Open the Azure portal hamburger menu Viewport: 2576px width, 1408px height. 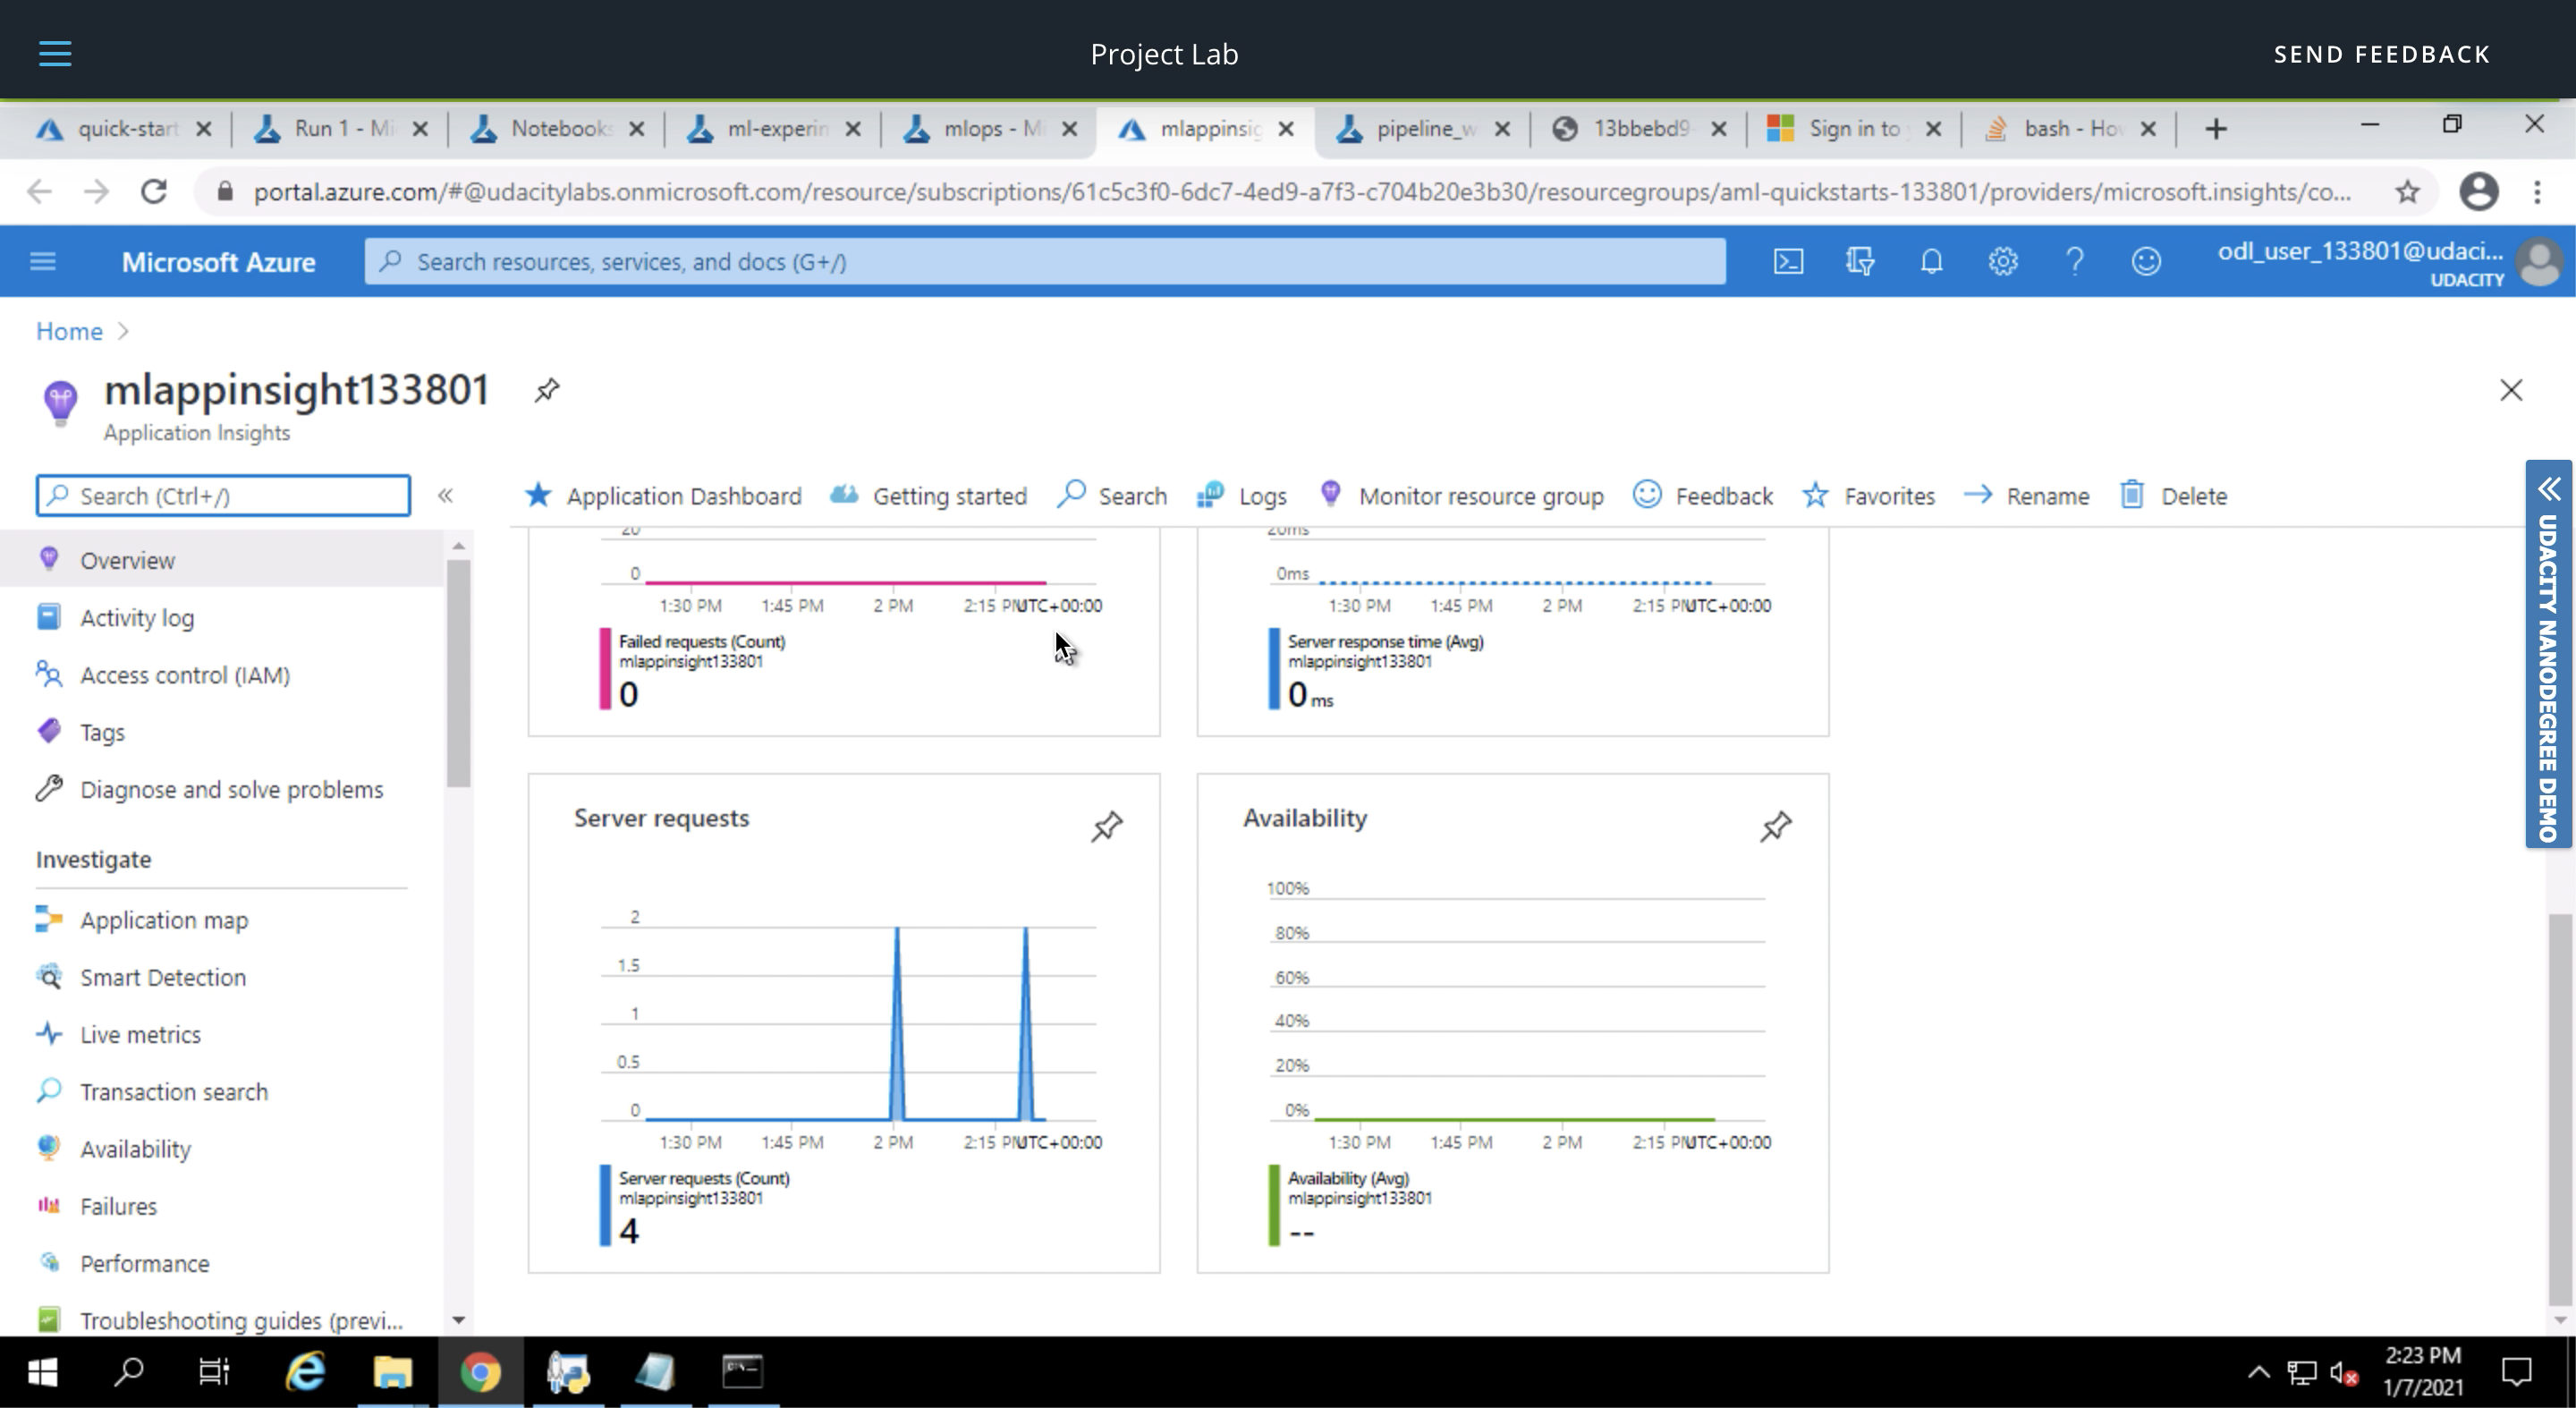(43, 262)
